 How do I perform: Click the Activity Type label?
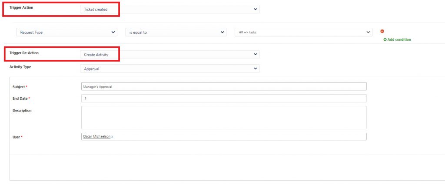coord(20,67)
